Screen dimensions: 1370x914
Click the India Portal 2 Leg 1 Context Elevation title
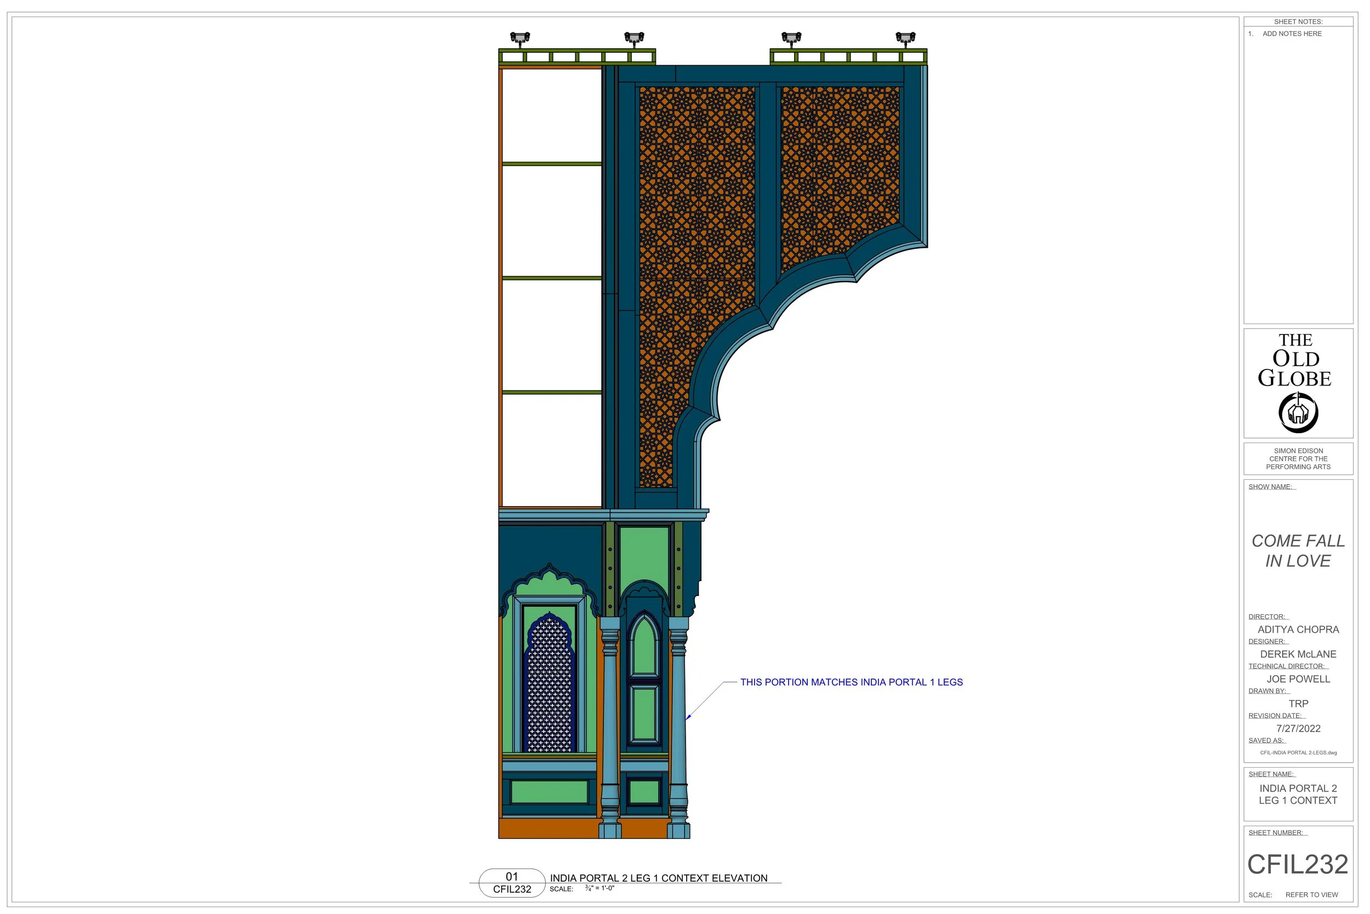658,878
